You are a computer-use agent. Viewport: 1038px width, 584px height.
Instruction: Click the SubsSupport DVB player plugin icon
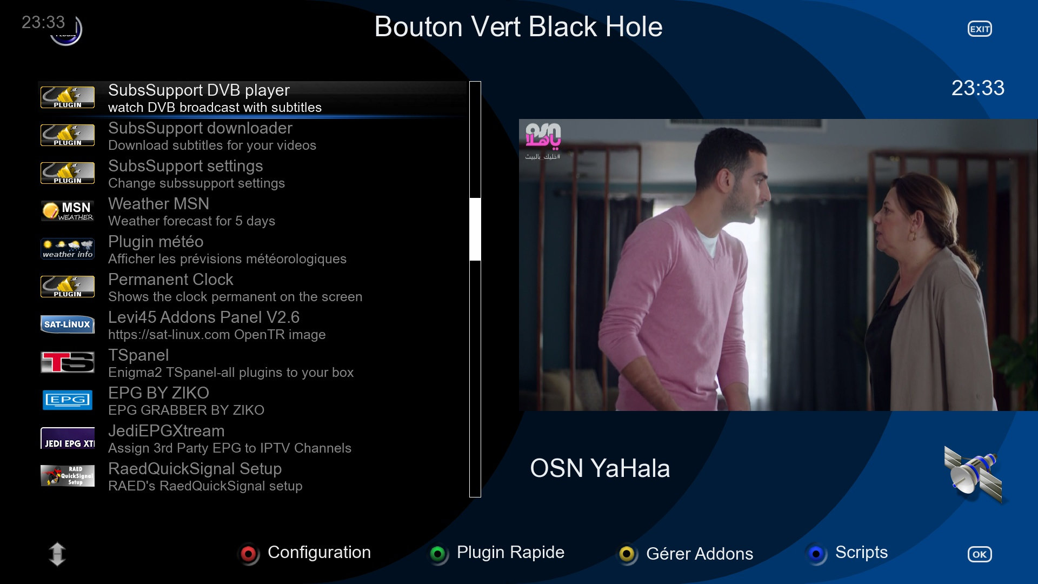pyautogui.click(x=68, y=97)
